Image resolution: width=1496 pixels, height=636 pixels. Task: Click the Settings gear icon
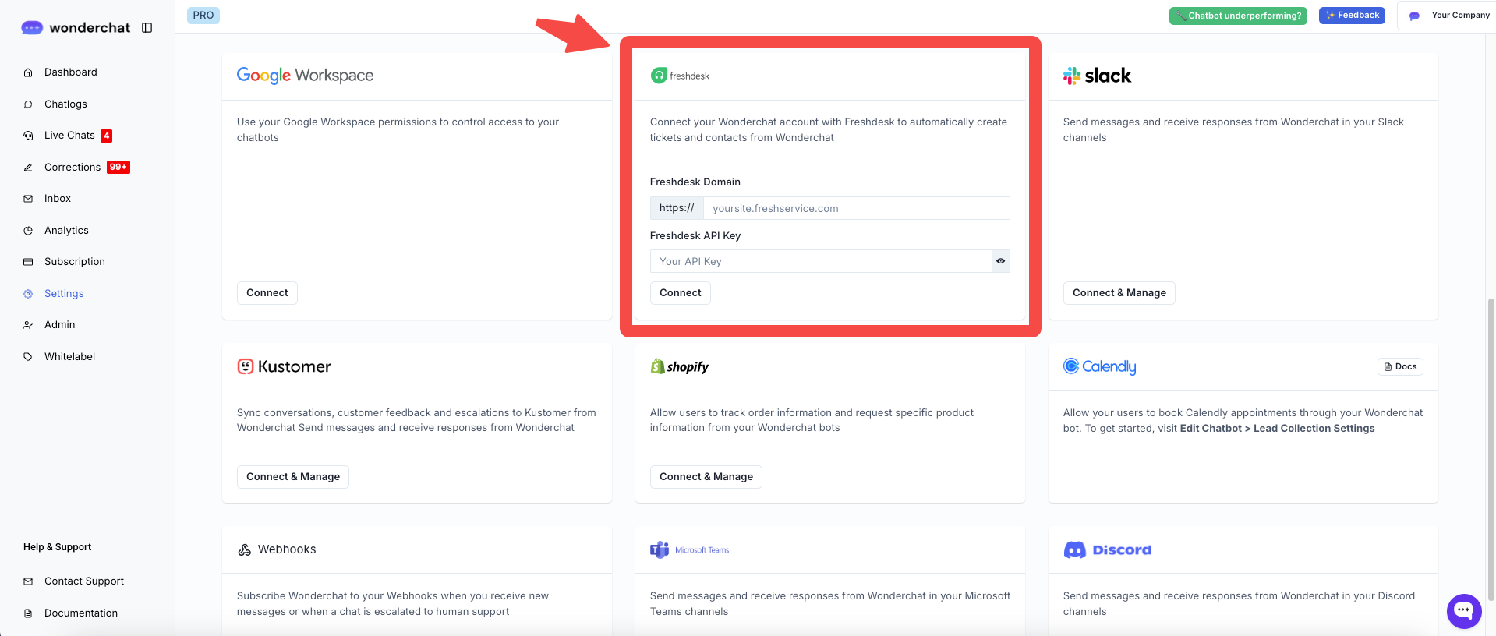28,294
